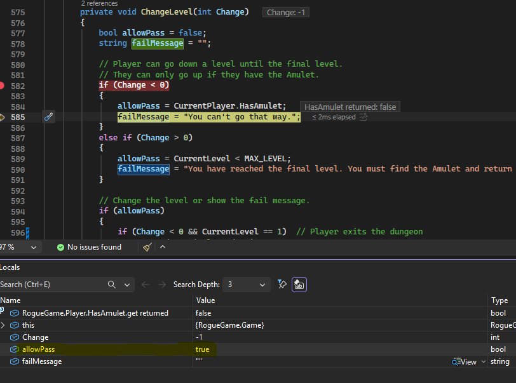The image size is (516, 383).
Task: Expand the 'this' variable row
Action: pos(3,325)
